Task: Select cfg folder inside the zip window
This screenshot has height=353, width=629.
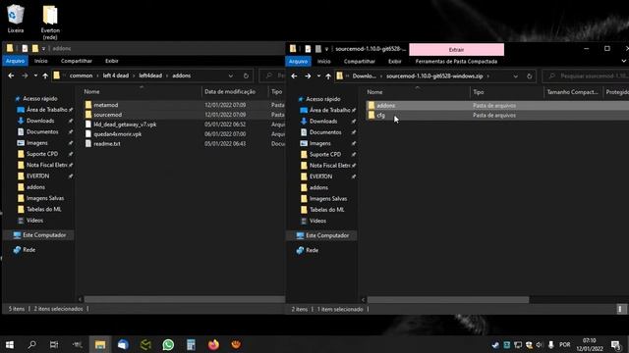Action: (x=380, y=116)
